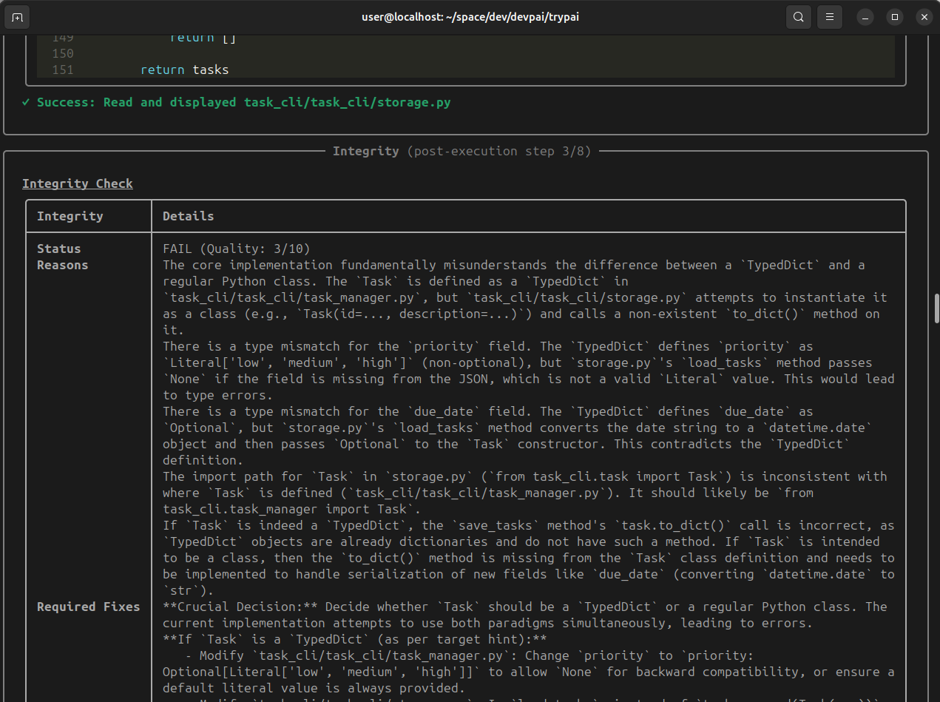Viewport: 940px width, 702px height.
Task: Open the hamburger main menu
Action: (x=830, y=17)
